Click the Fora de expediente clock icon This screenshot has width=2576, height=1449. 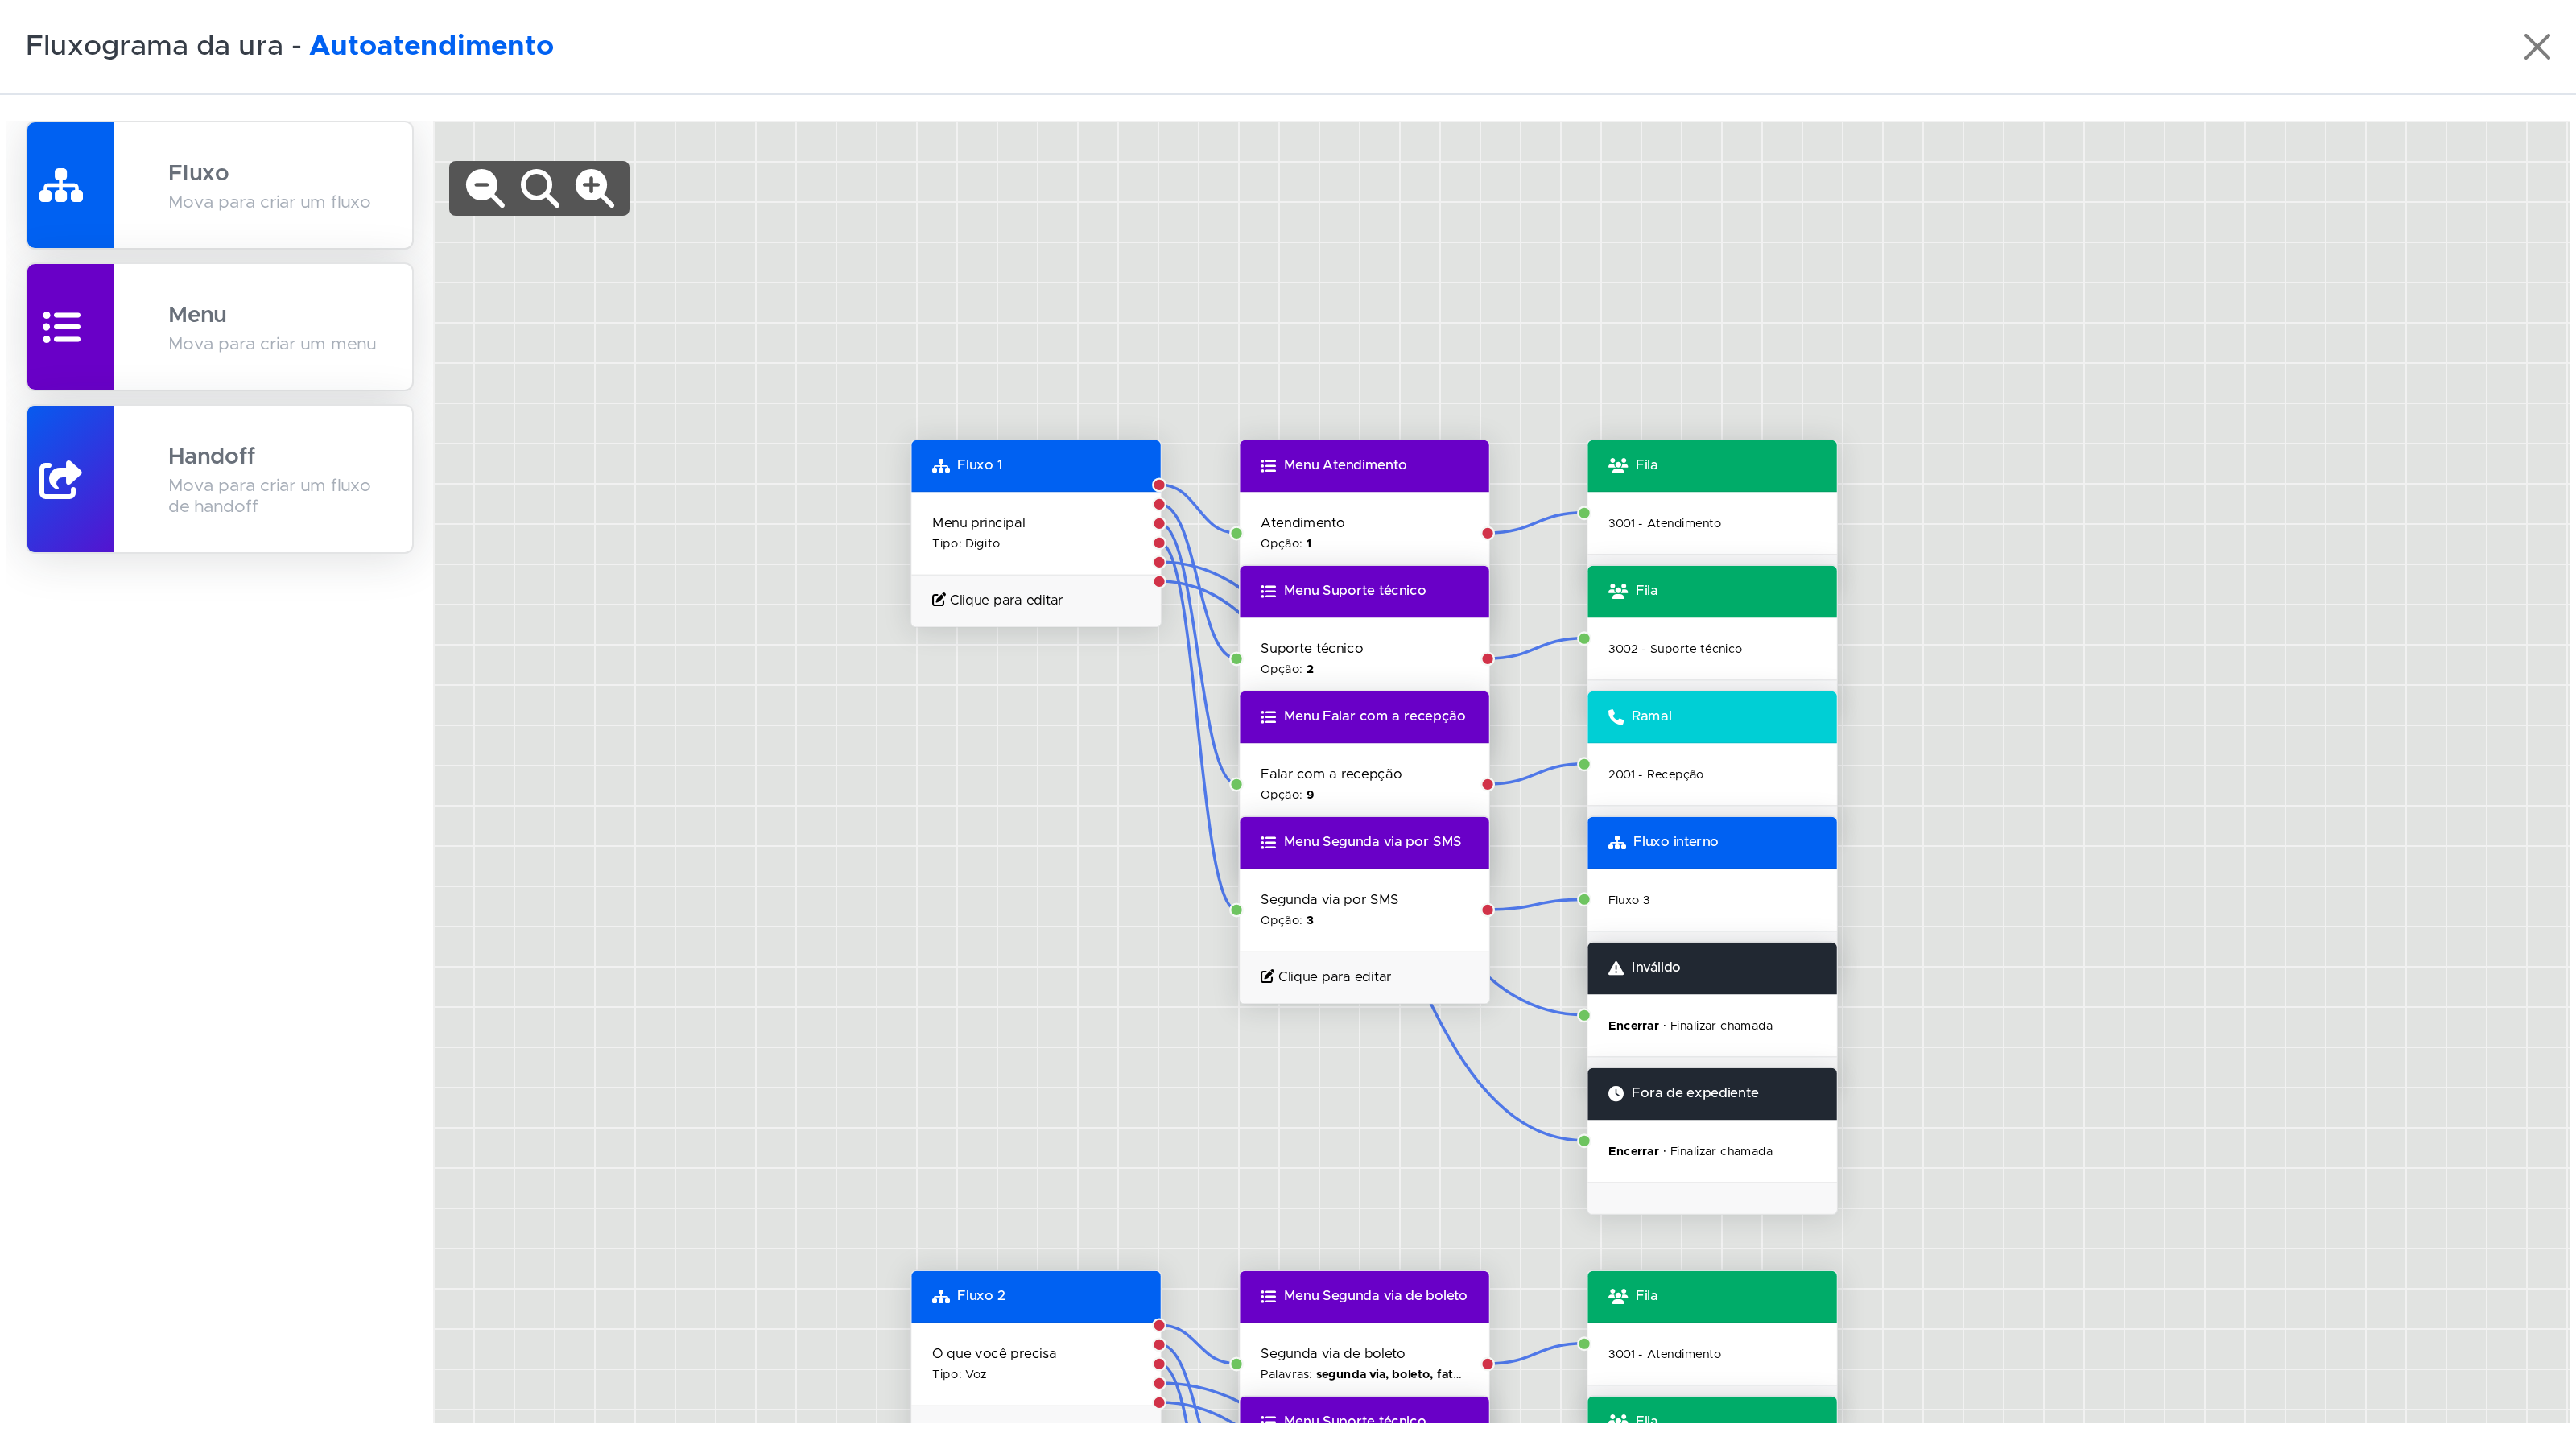tap(1616, 1093)
